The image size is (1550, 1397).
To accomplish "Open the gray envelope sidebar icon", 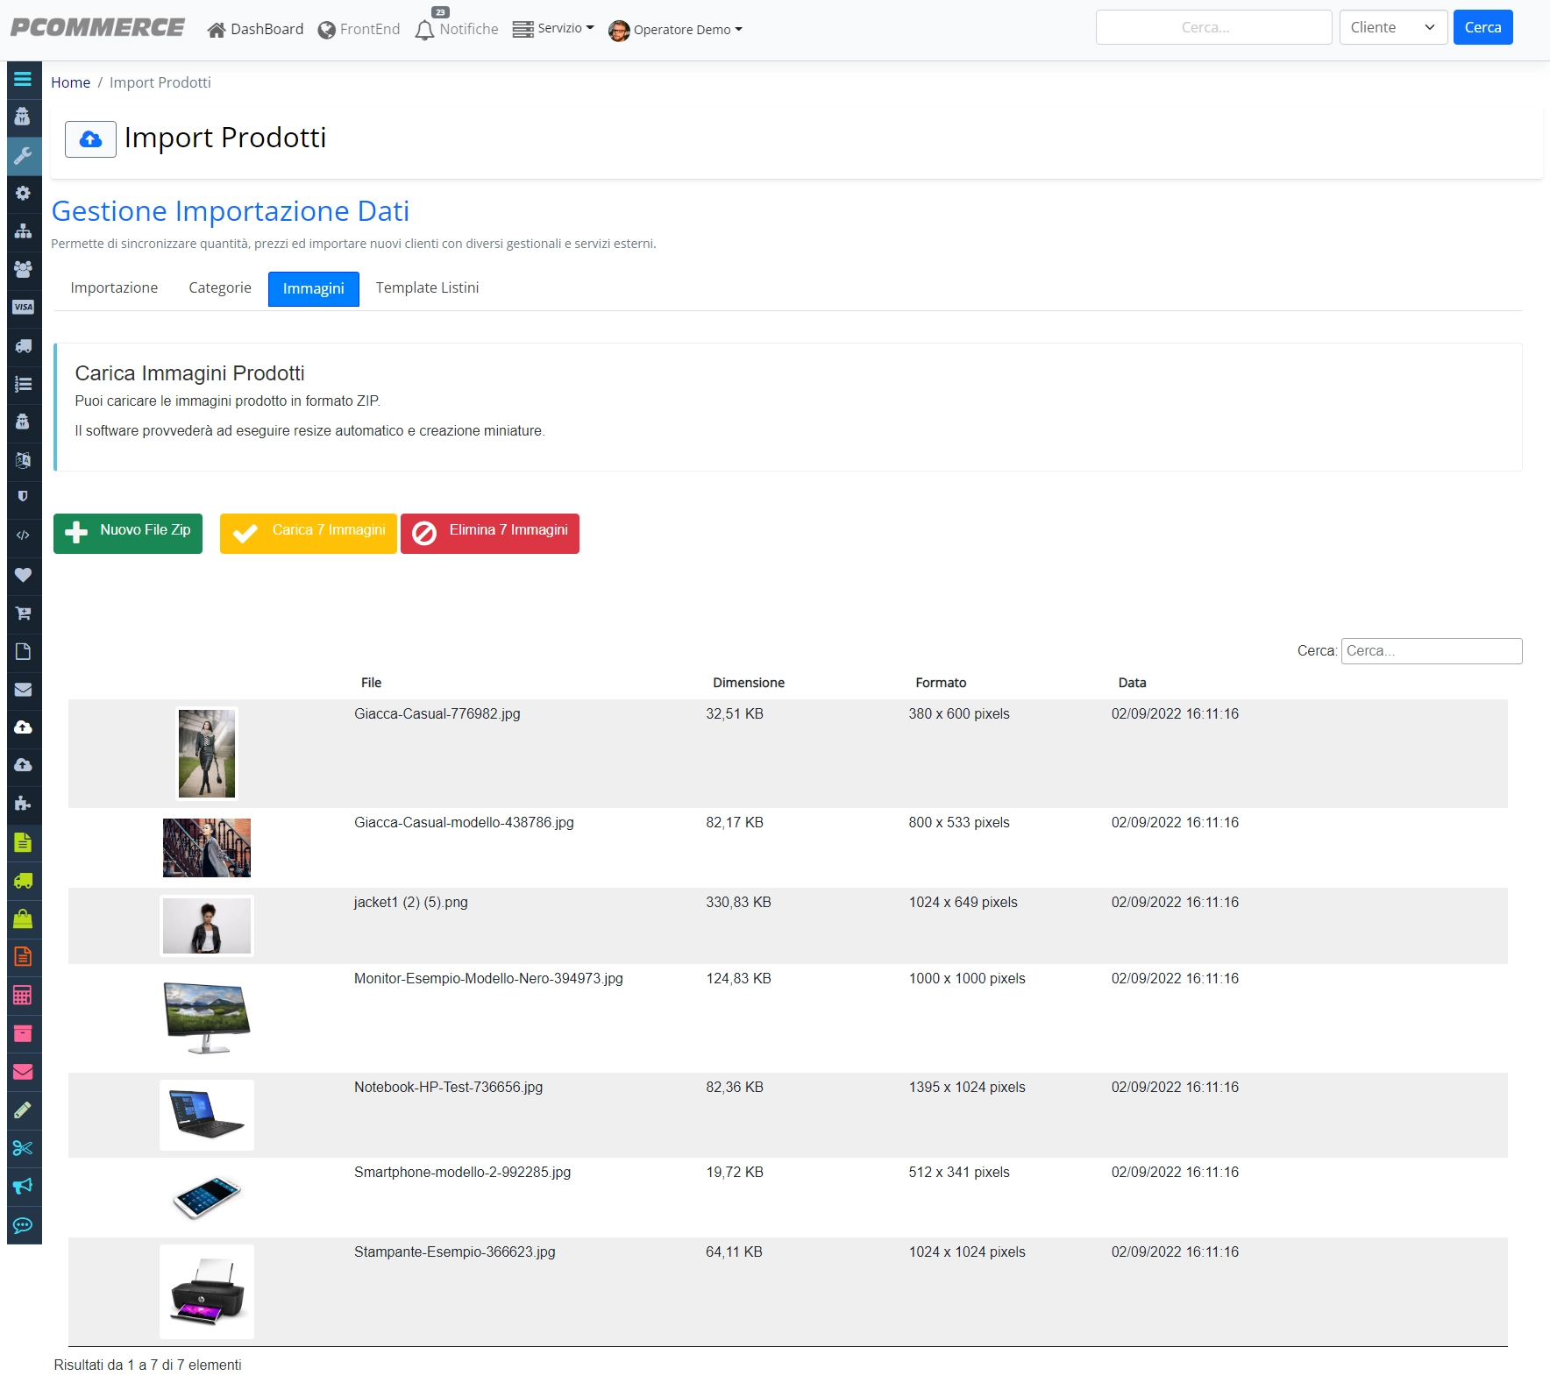I will point(23,690).
